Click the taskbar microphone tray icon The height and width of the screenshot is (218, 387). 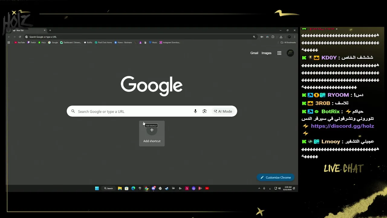[264, 188]
